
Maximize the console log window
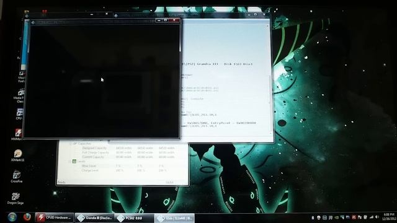(255, 15)
